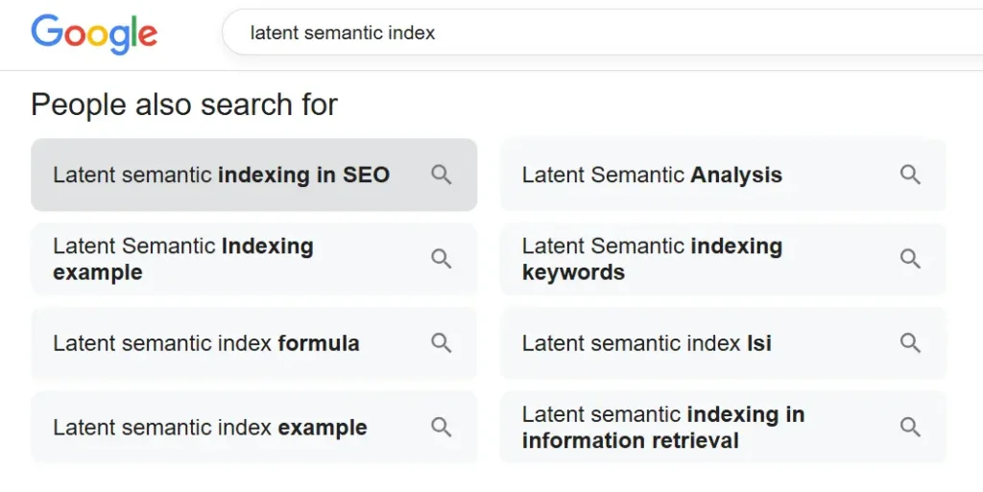This screenshot has width=983, height=492.
Task: Open 'Latent Semantic Analysis' suggestion
Action: pos(723,175)
